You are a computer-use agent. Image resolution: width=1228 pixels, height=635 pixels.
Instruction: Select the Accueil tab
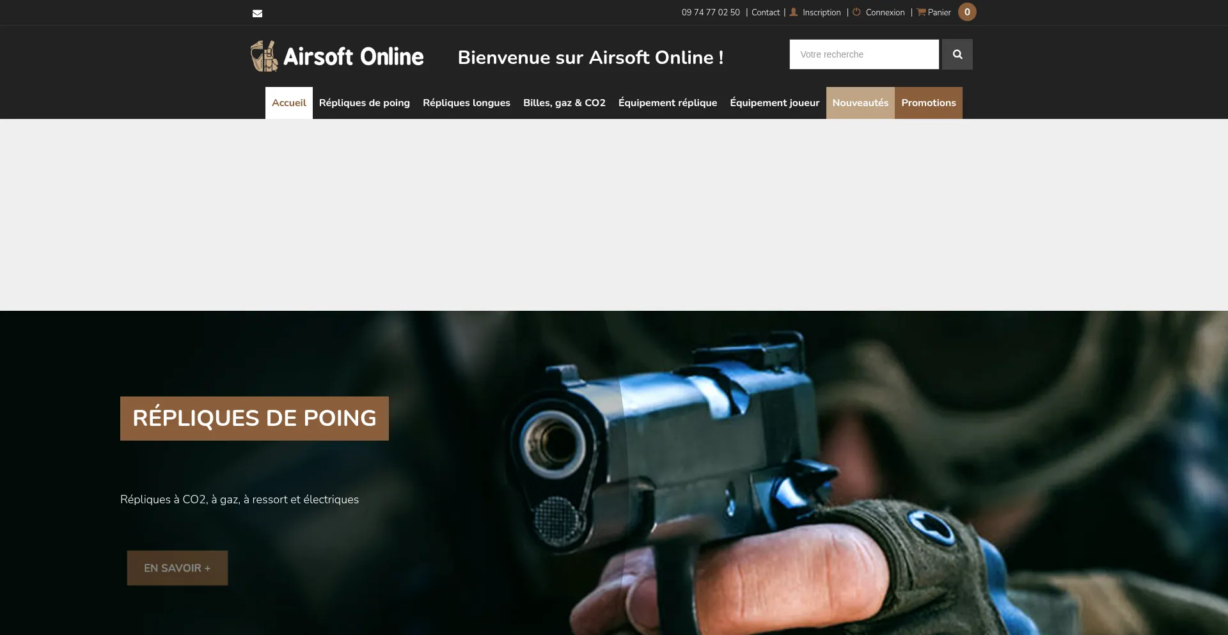click(x=289, y=103)
